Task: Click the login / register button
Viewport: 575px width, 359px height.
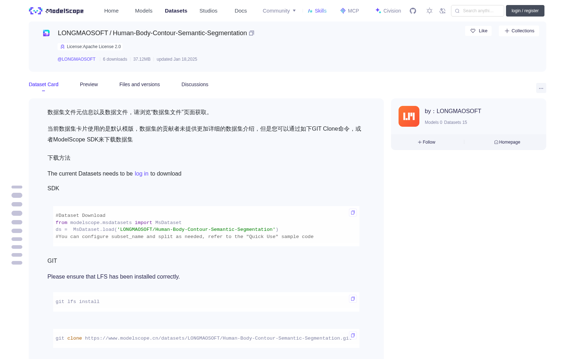Action: coord(525,11)
